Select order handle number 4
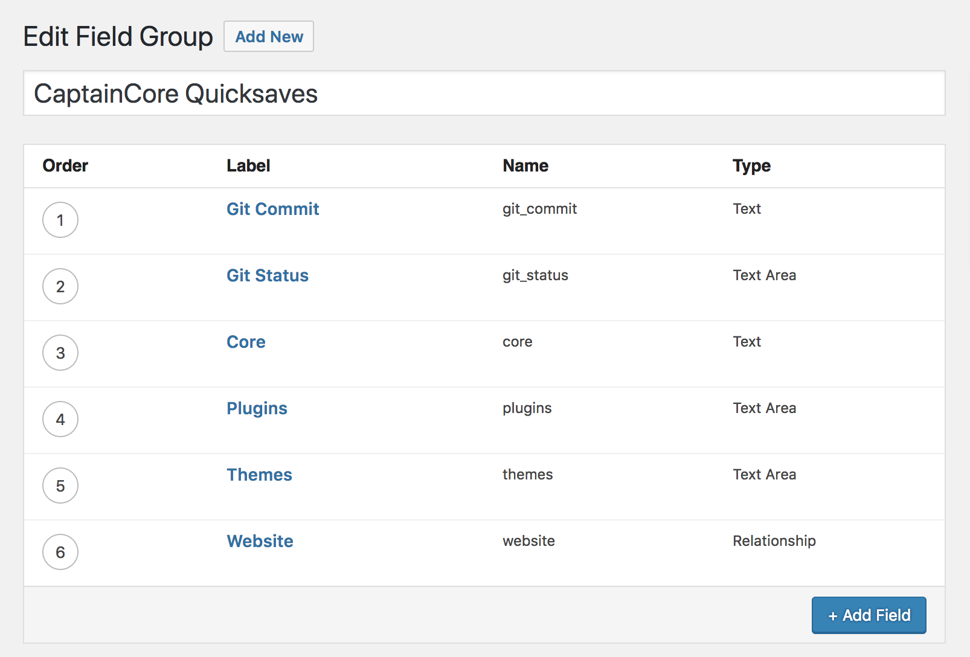The height and width of the screenshot is (657, 970). point(60,419)
